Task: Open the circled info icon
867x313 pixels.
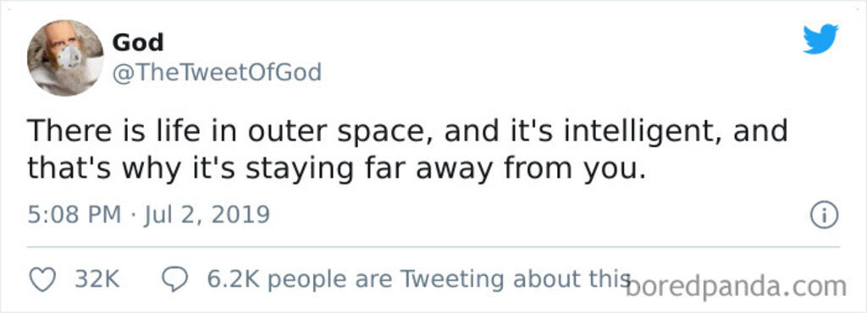Action: pos(825,215)
